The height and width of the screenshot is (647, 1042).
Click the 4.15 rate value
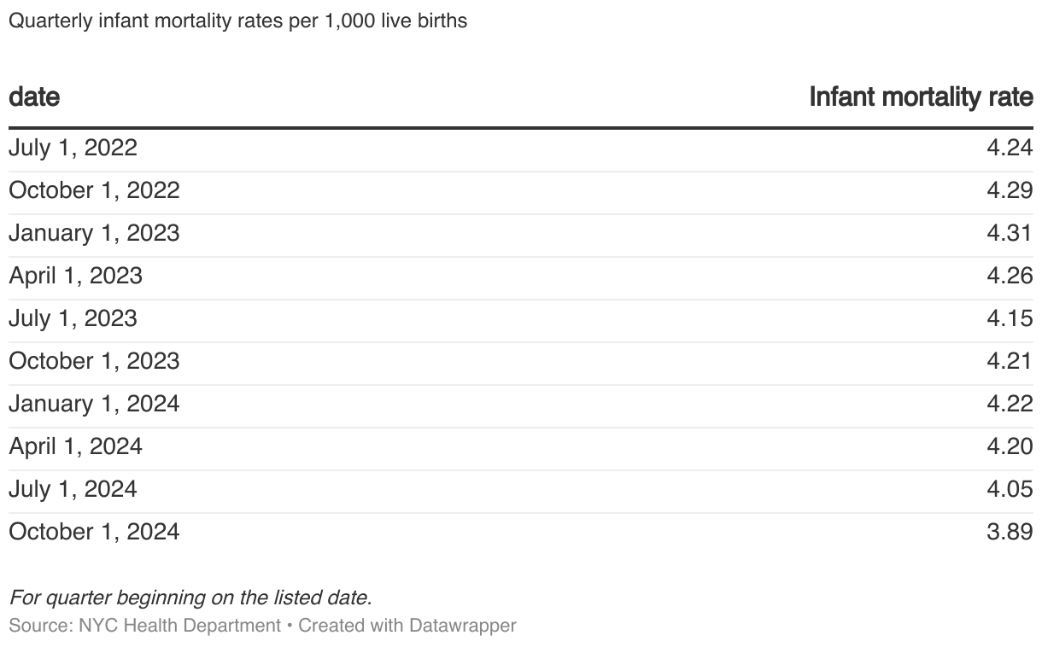[x=1010, y=318]
